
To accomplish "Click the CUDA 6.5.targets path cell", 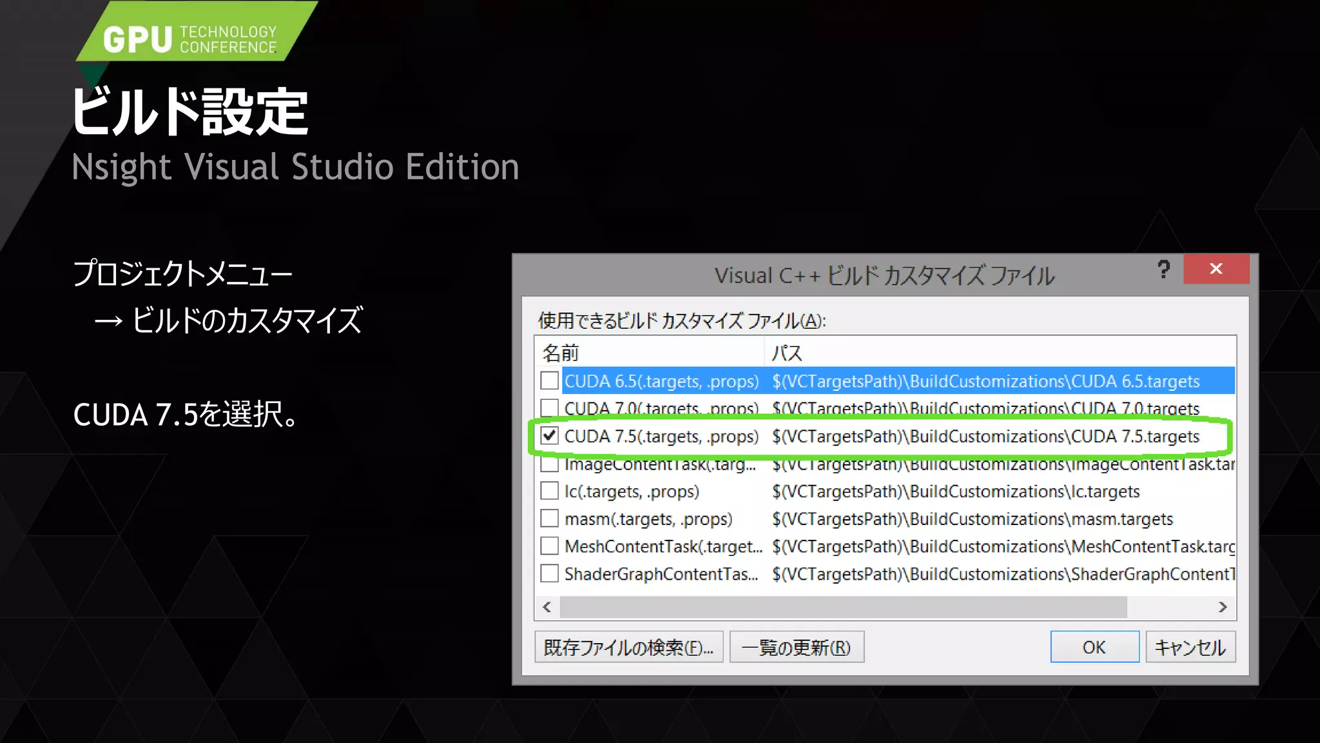I will point(986,381).
